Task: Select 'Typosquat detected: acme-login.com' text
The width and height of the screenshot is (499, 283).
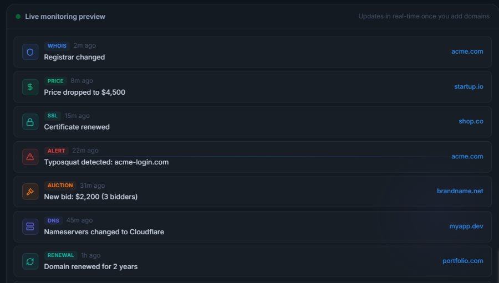Action: [106, 162]
